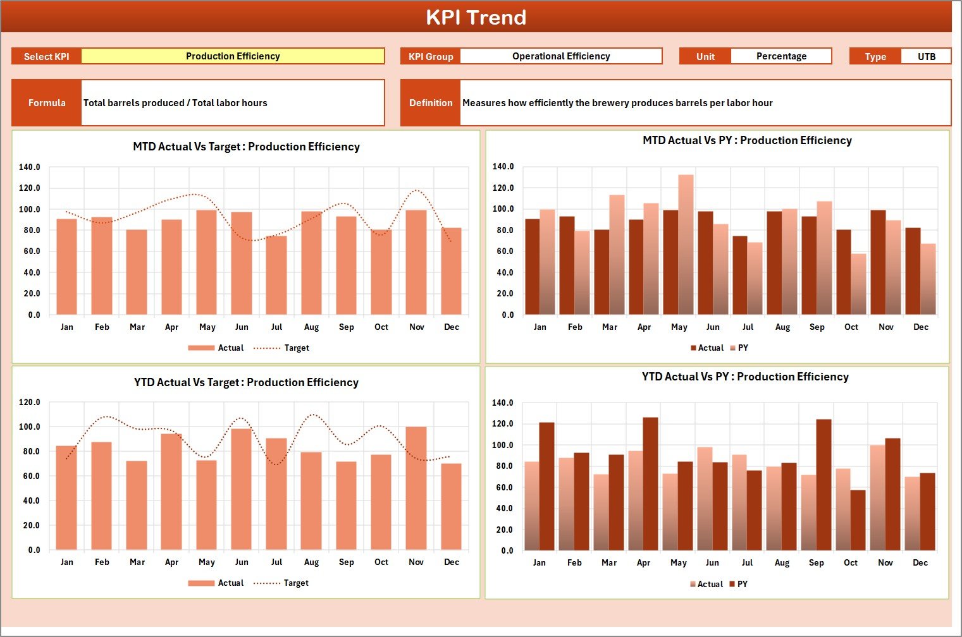
Task: Click the Formula text box
Action: [x=233, y=102]
